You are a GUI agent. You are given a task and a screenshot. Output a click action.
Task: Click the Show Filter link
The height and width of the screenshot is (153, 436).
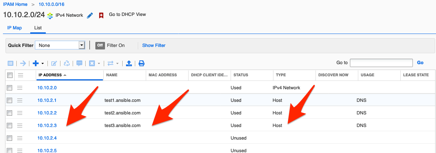tap(154, 45)
